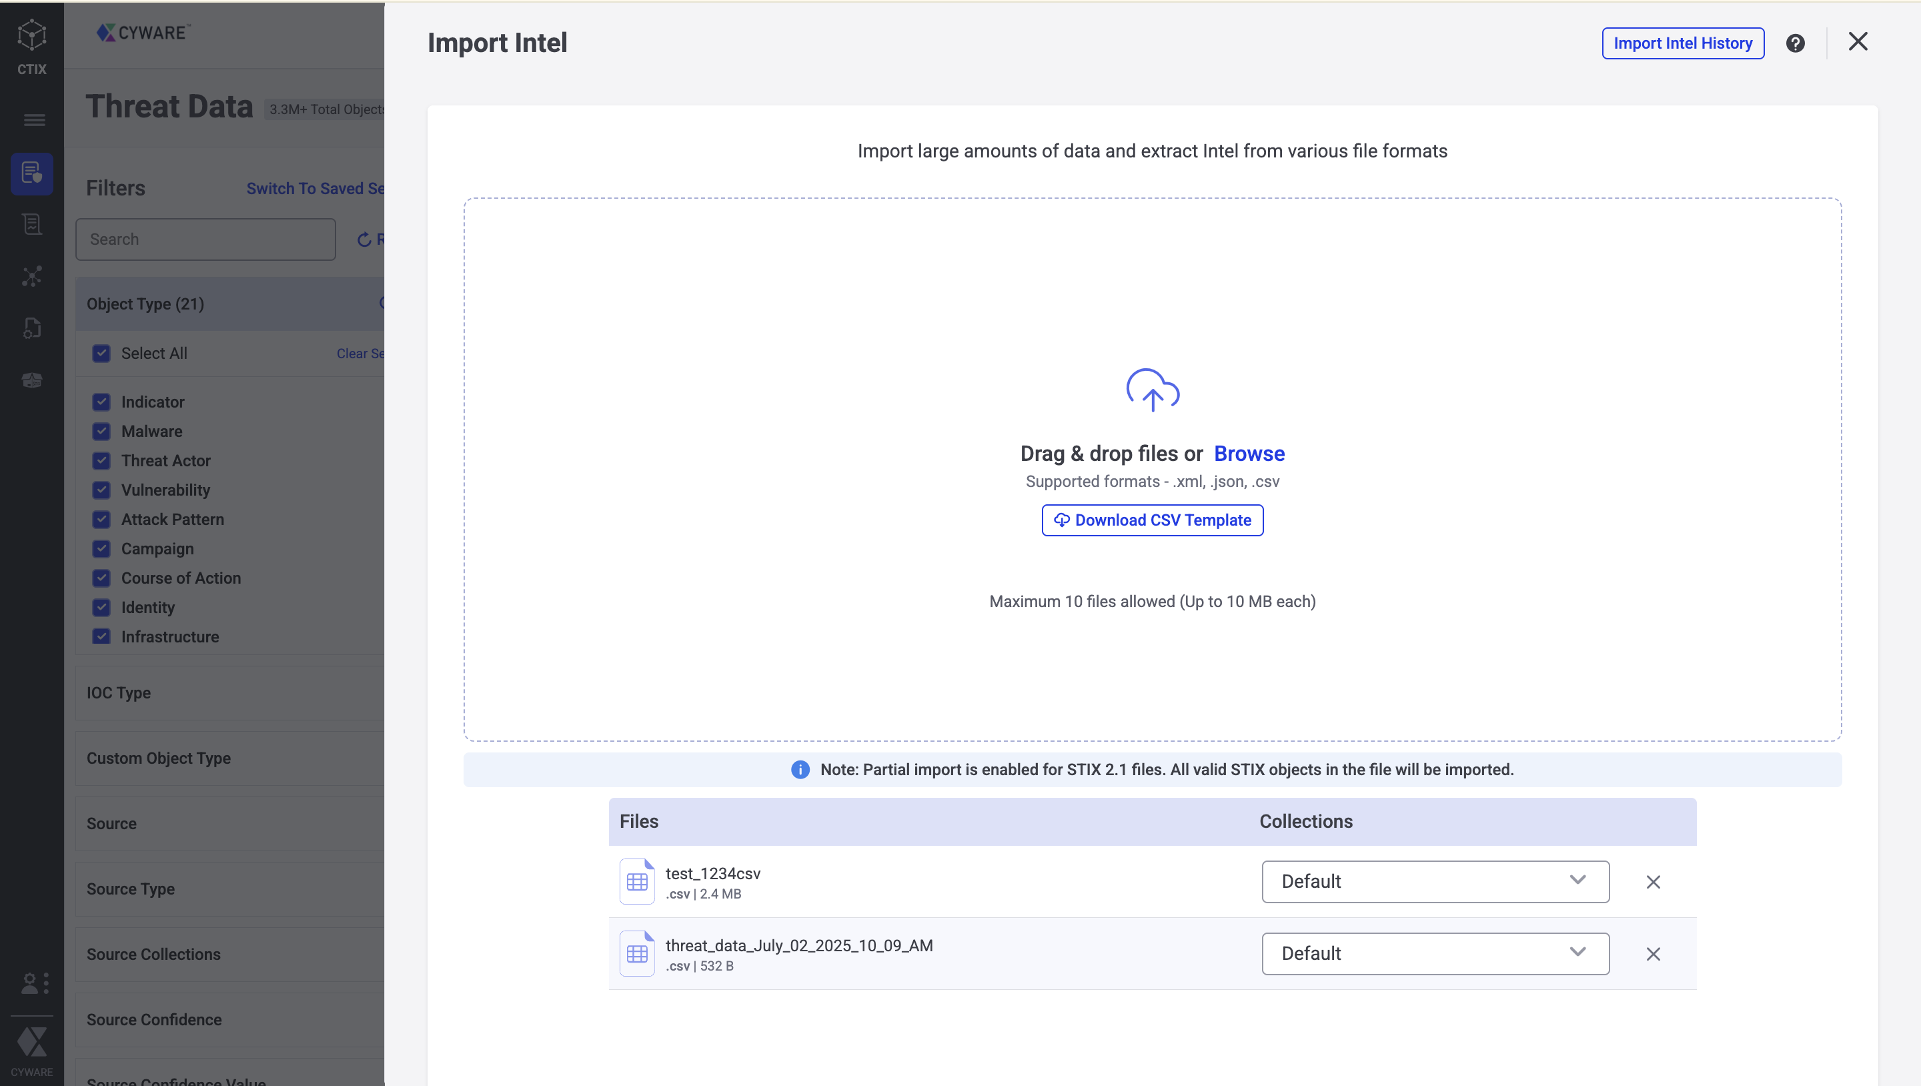Image resolution: width=1921 pixels, height=1086 pixels.
Task: Open the hamburger menu in sidebar
Action: (x=33, y=120)
